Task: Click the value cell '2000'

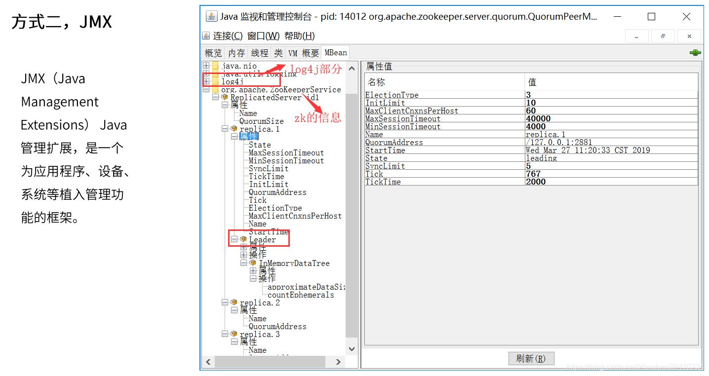Action: pos(611,182)
